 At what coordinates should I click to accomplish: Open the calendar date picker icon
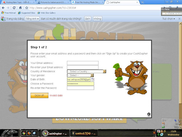93,80
